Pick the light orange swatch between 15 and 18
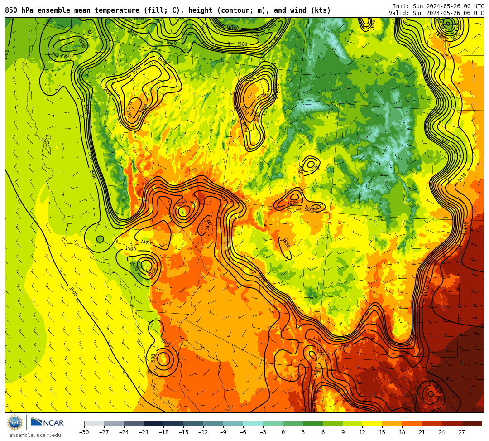The height and width of the screenshot is (441, 489). coord(392,423)
